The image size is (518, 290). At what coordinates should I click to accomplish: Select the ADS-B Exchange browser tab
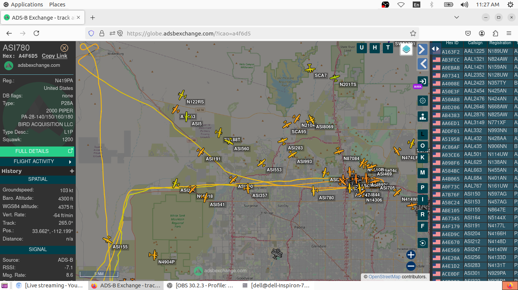click(x=43, y=18)
